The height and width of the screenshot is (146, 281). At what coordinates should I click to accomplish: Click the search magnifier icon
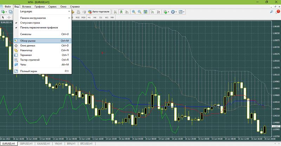point(272,12)
